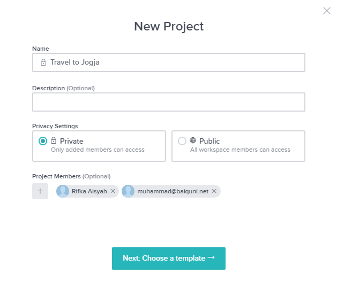337x282 pixels.
Task: Click the Public option label text
Action: click(x=209, y=141)
